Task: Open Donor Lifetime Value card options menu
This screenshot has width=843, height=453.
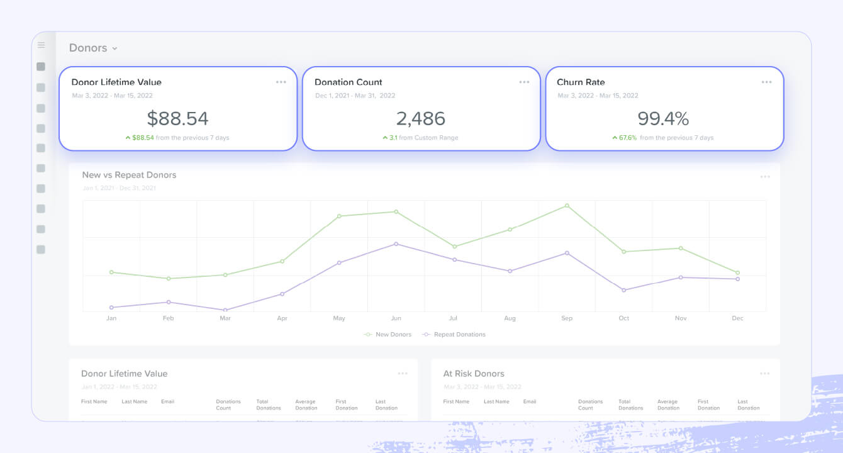Action: coord(281,82)
